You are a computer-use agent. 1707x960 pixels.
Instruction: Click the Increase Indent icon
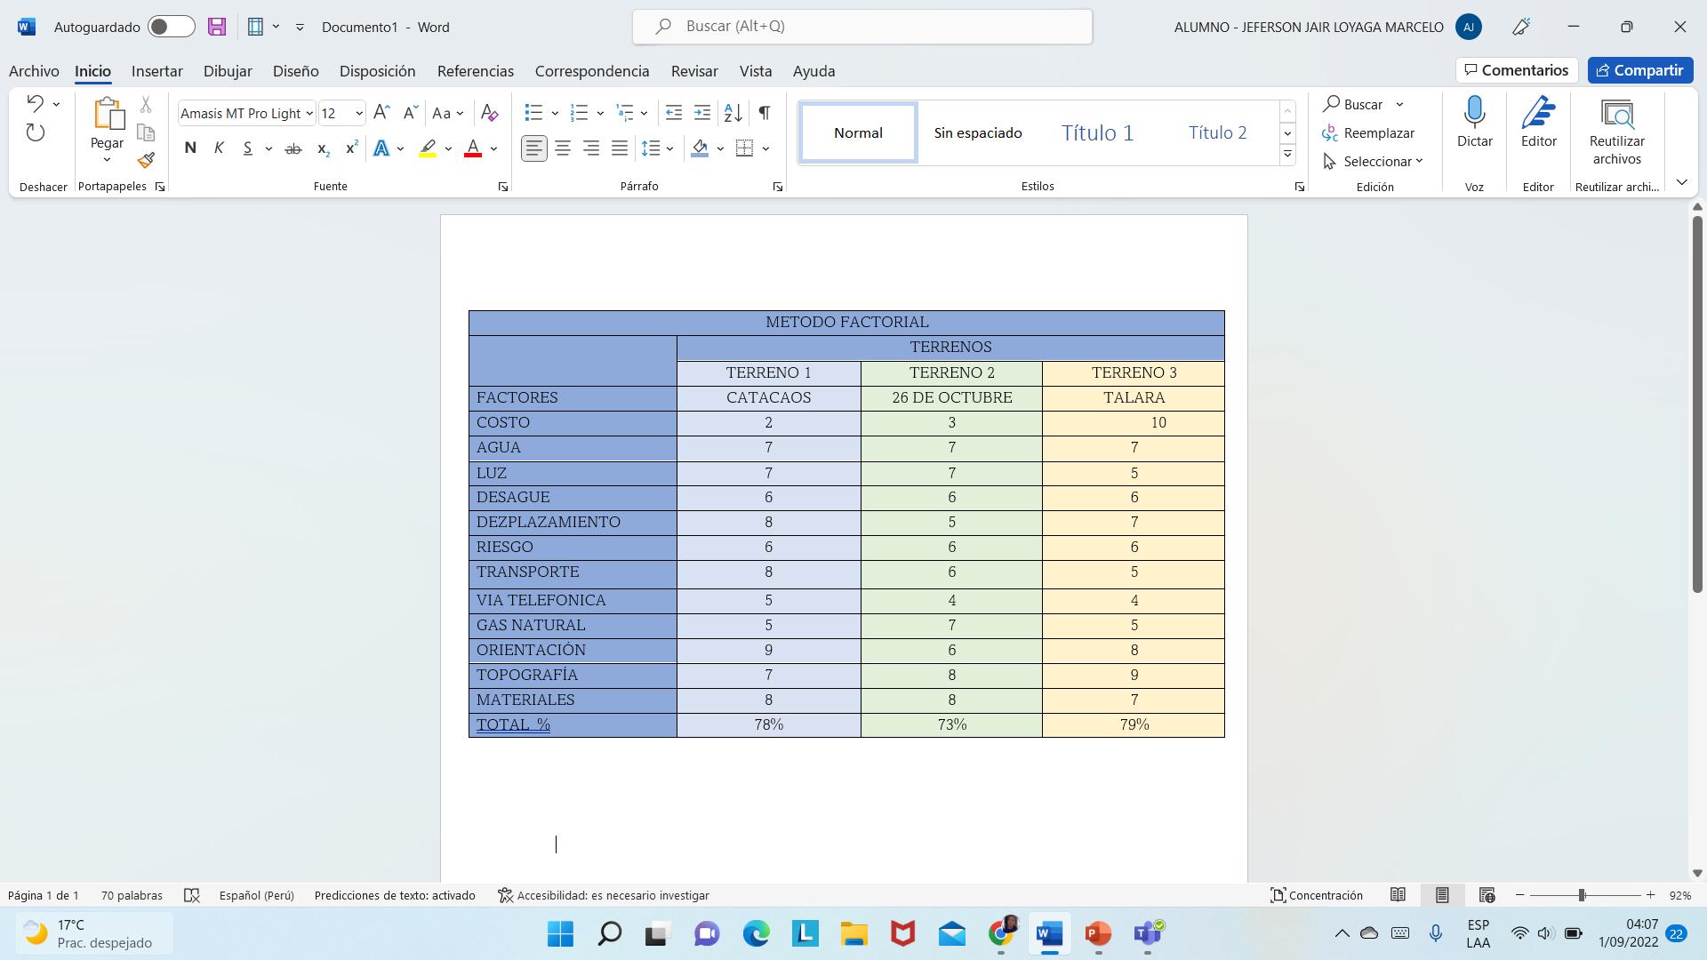click(x=702, y=113)
